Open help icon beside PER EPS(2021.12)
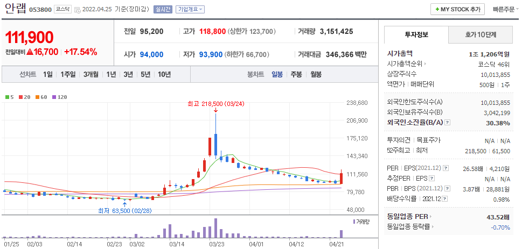Image resolution: width=522 pixels, height=249 pixels. (446, 168)
